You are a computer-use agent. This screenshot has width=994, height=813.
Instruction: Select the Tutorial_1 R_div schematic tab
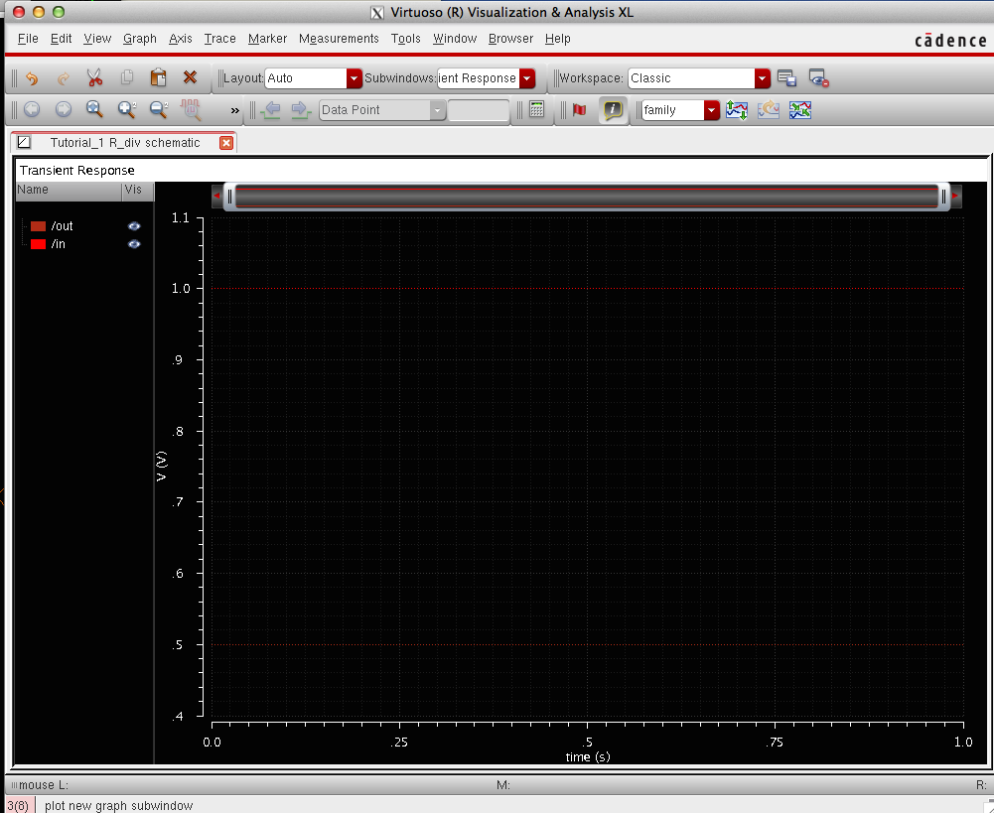click(x=124, y=143)
